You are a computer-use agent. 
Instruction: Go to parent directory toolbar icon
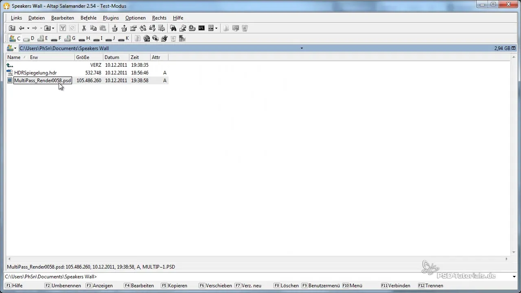(12, 28)
